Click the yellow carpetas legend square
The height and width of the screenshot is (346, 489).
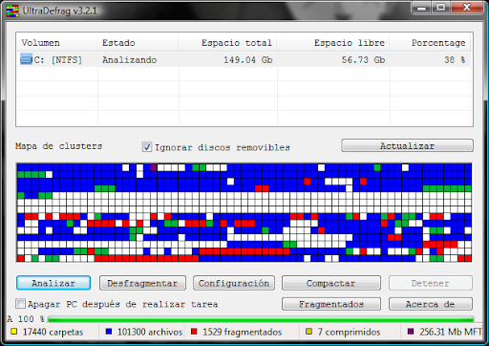tap(13, 332)
